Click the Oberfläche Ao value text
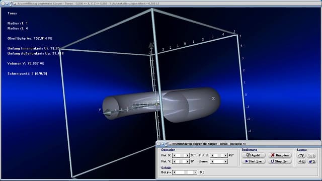The height and width of the screenshot is (181, 322). coord(30,38)
